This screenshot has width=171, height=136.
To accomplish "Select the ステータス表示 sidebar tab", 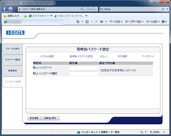I will coord(13,49).
